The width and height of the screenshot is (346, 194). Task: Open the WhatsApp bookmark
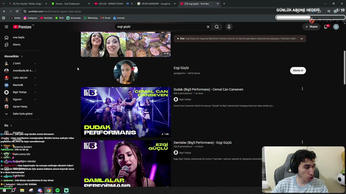point(91,18)
